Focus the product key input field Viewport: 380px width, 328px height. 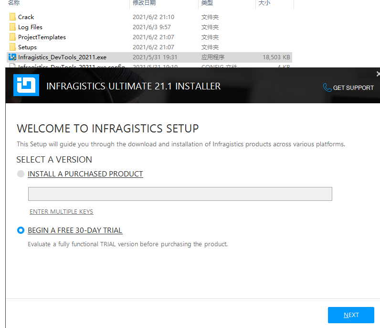click(x=180, y=194)
